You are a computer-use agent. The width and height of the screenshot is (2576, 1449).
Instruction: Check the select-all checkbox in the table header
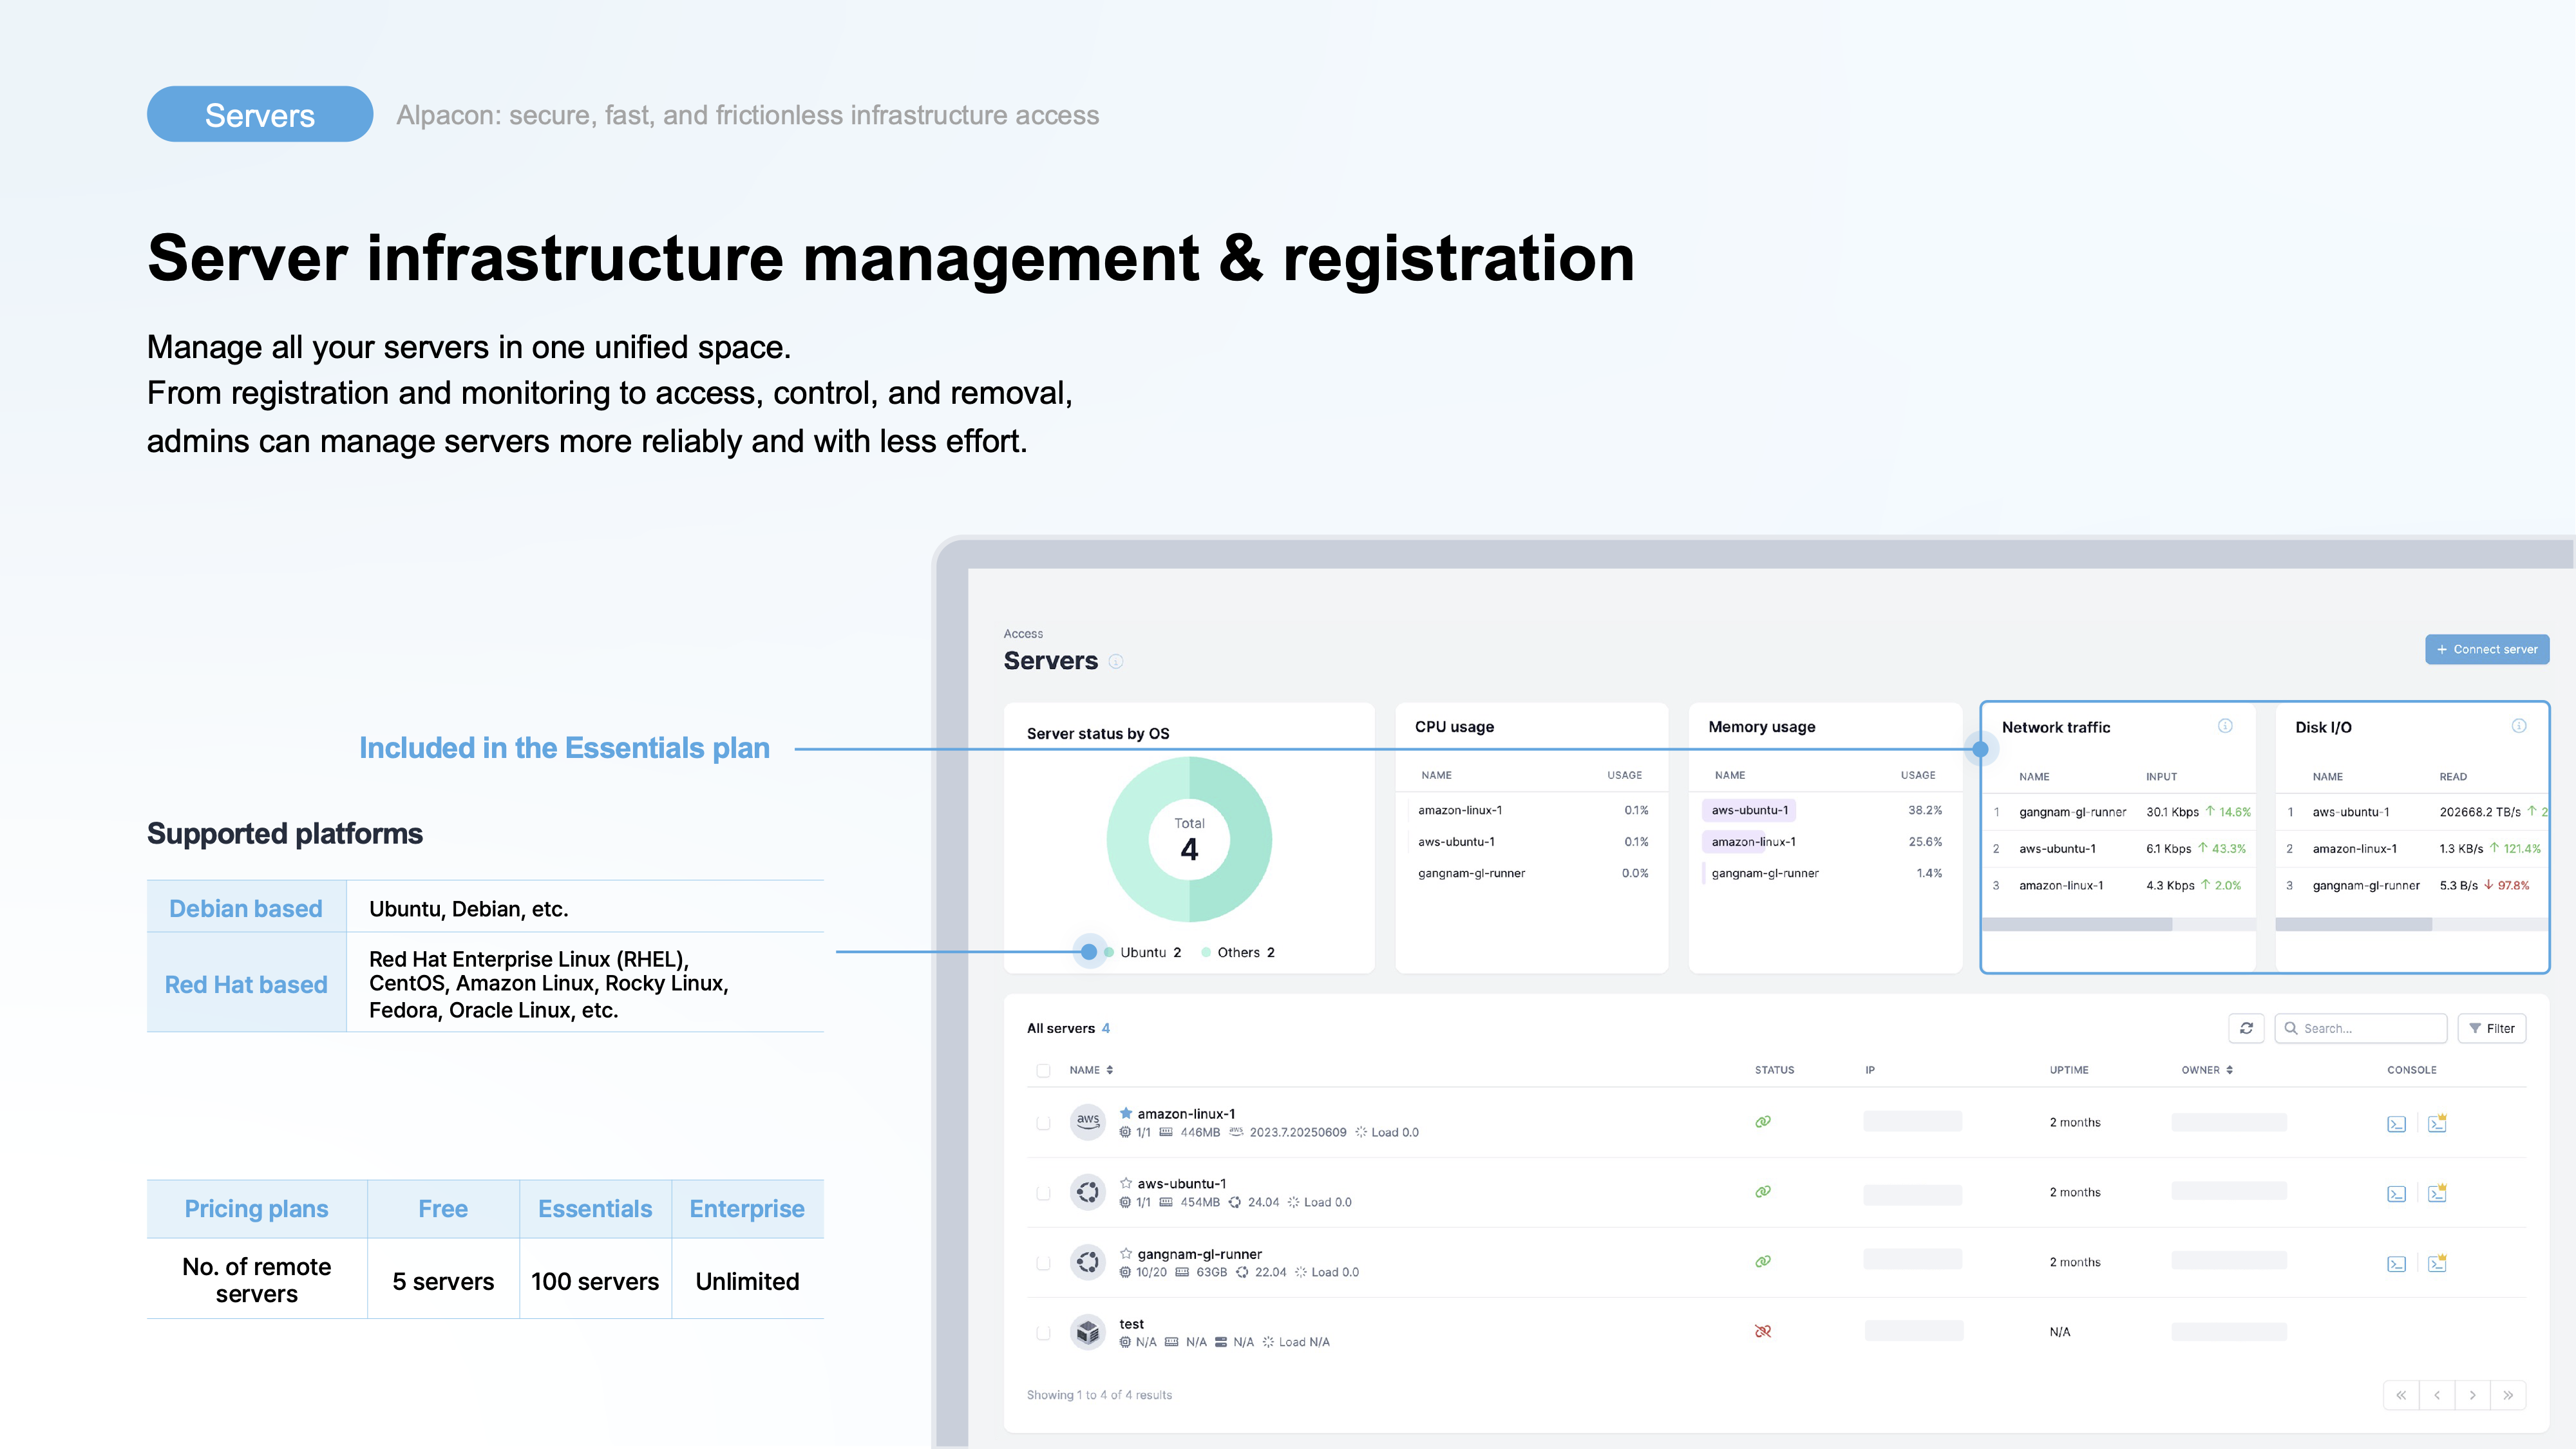click(x=1043, y=1070)
